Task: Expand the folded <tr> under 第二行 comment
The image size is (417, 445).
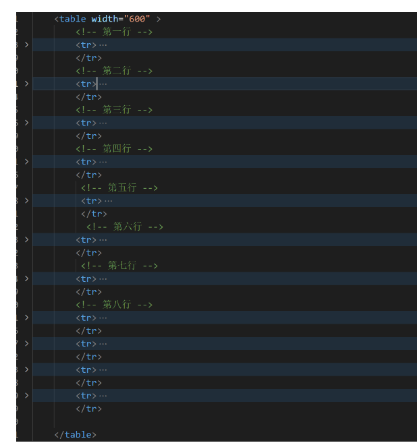Action: [x=26, y=84]
